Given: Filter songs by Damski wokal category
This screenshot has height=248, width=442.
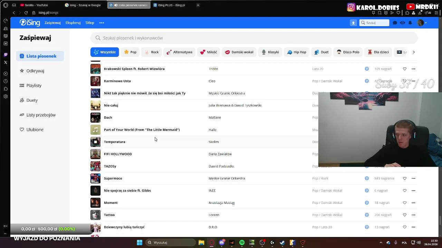Looking at the screenshot, I should pyautogui.click(x=239, y=52).
